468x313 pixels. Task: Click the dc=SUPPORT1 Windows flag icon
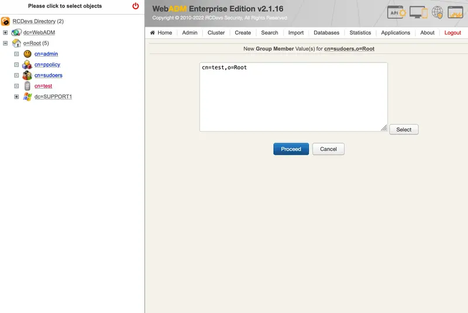27,97
